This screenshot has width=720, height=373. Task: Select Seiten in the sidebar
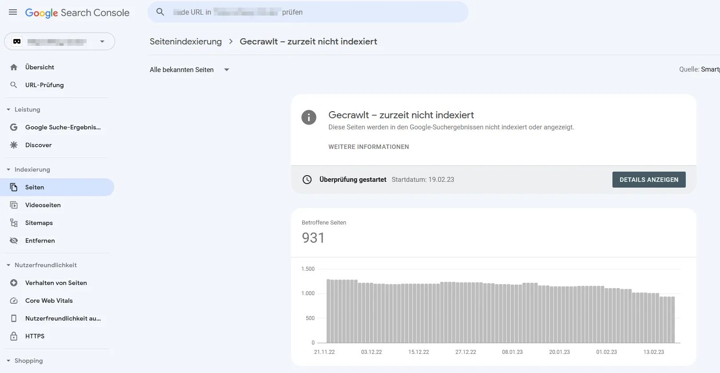[x=57, y=187]
